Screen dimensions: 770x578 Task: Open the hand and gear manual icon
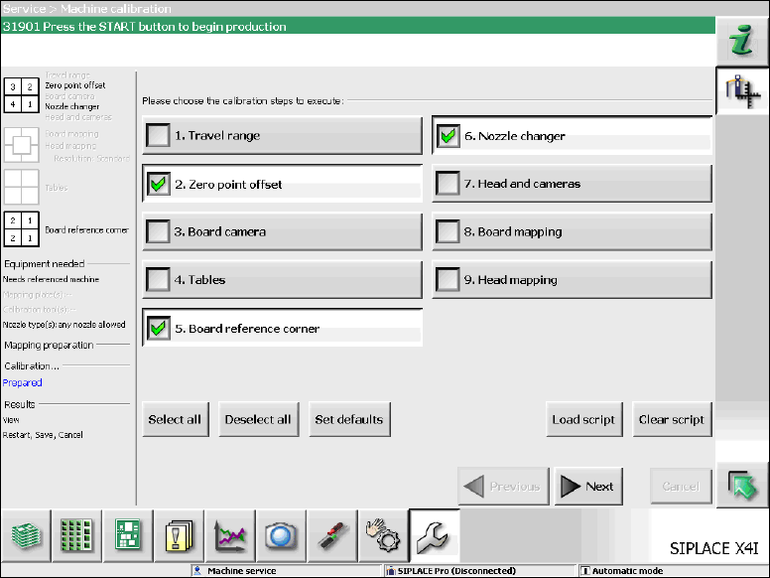[x=383, y=535]
